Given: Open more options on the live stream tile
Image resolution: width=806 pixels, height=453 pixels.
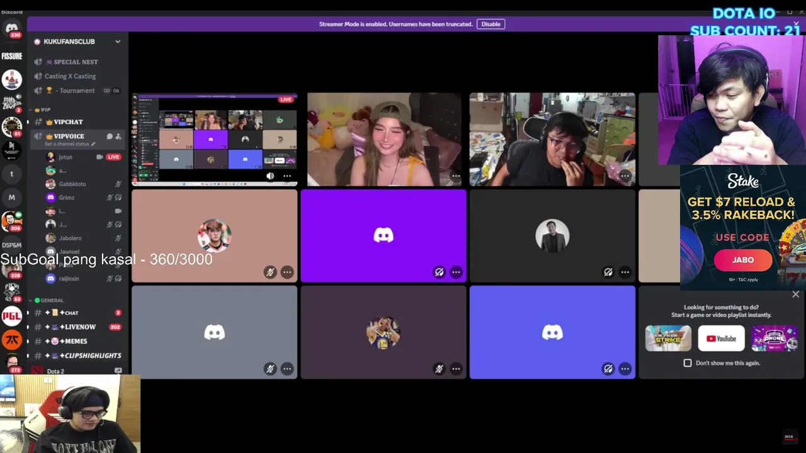Looking at the screenshot, I should (287, 176).
